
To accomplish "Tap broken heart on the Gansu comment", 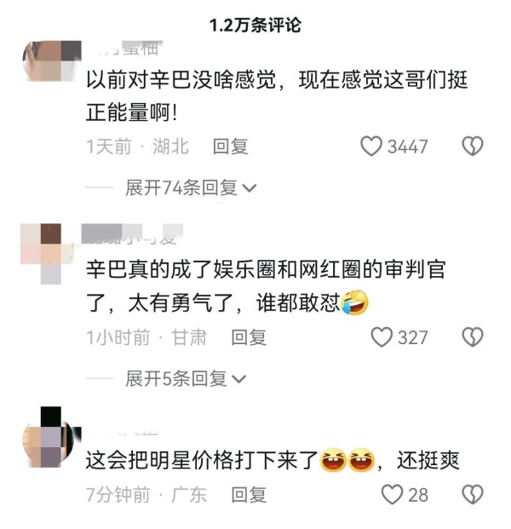I will coord(473,337).
